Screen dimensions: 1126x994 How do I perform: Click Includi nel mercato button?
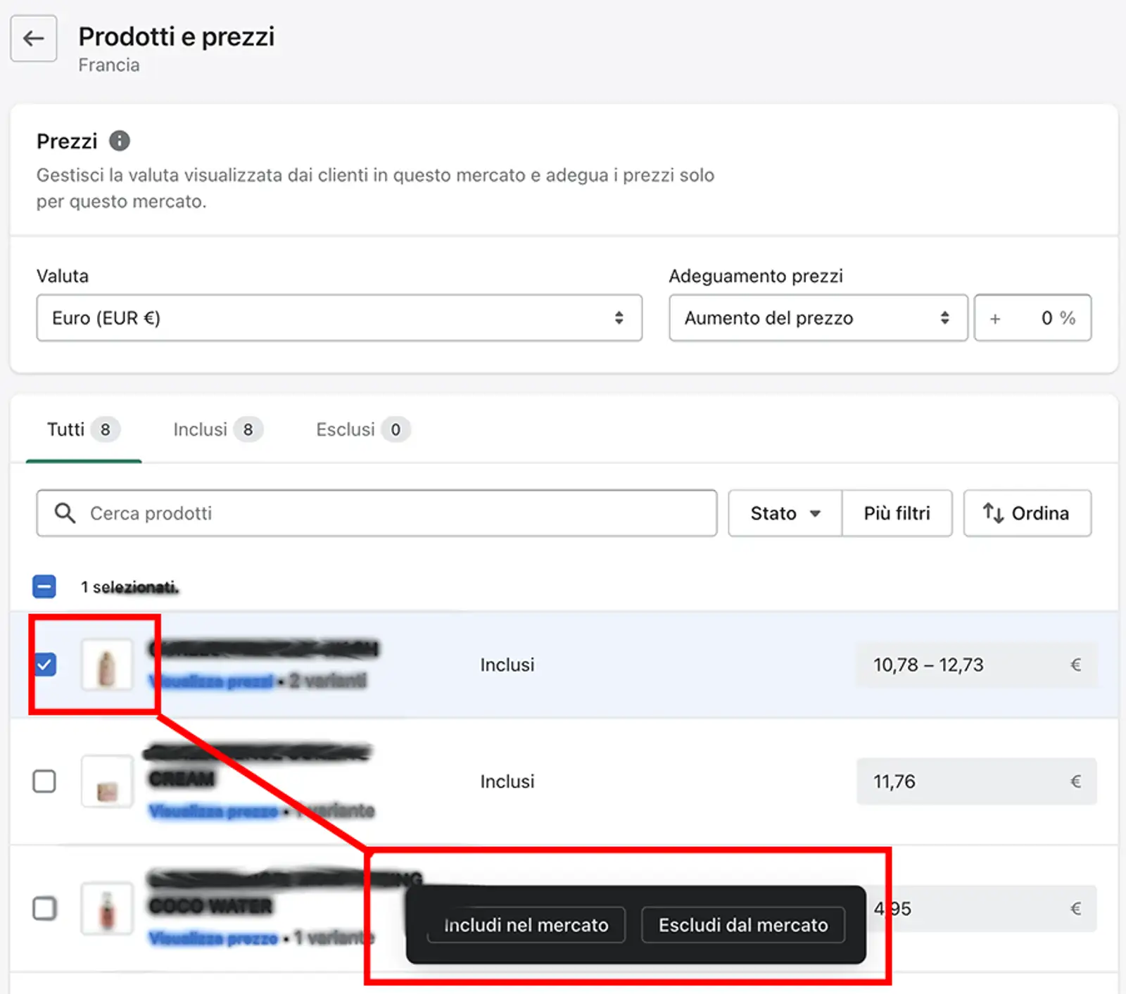tap(526, 925)
